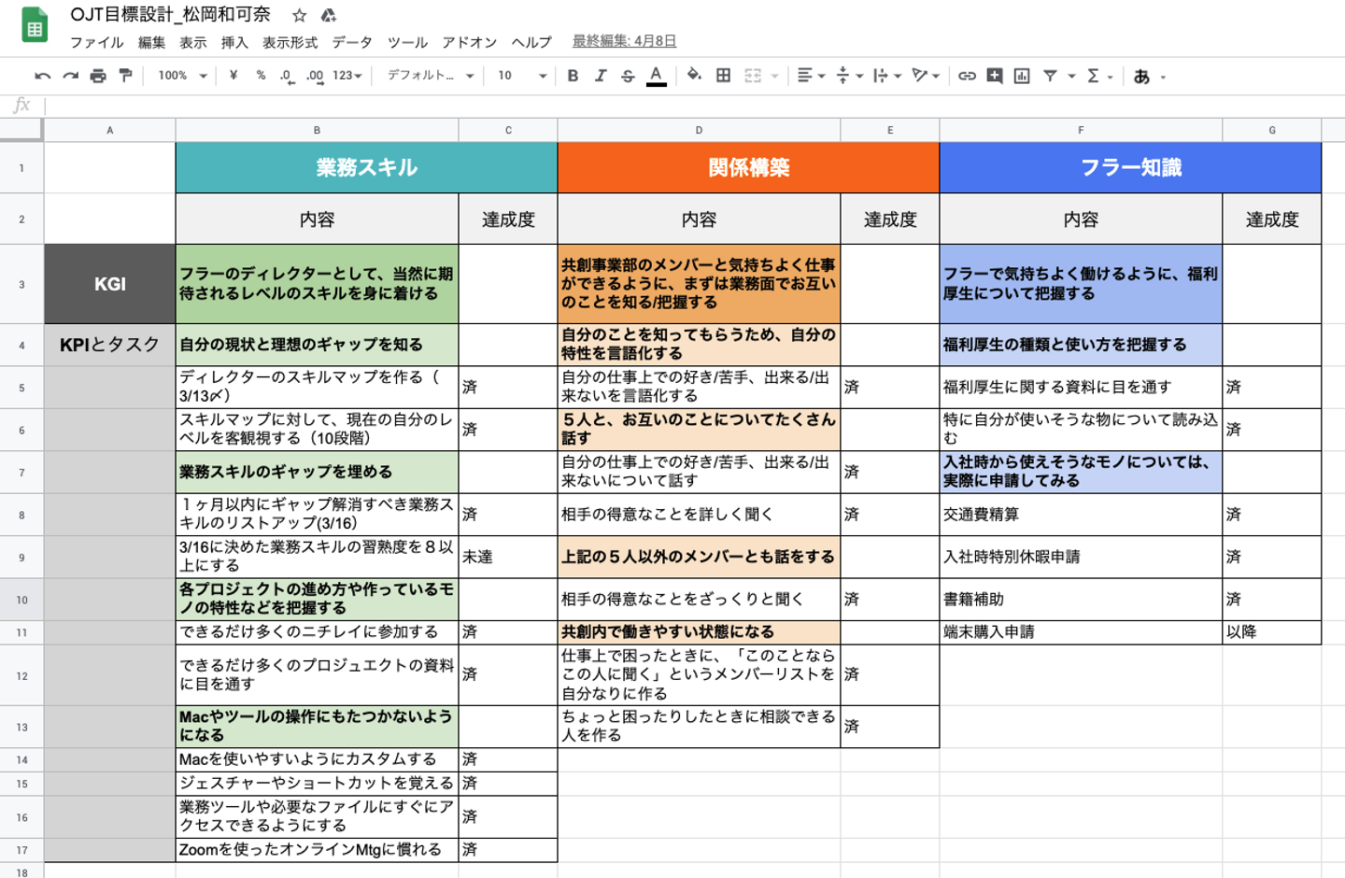Open the ツール menu
The image size is (1345, 878).
[x=407, y=42]
